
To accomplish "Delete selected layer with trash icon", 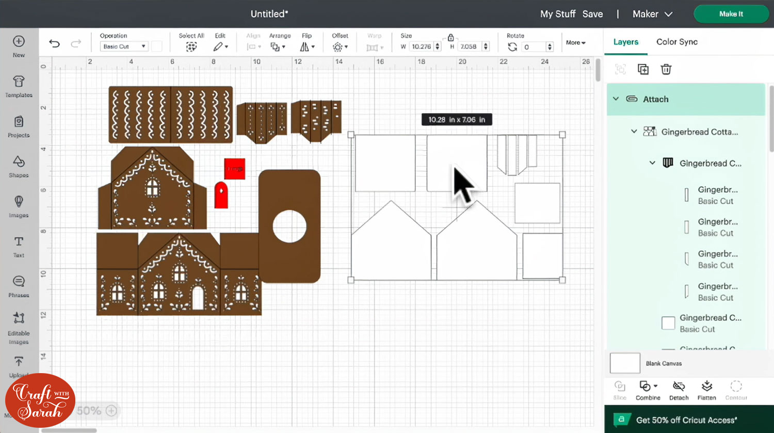I will (666, 69).
